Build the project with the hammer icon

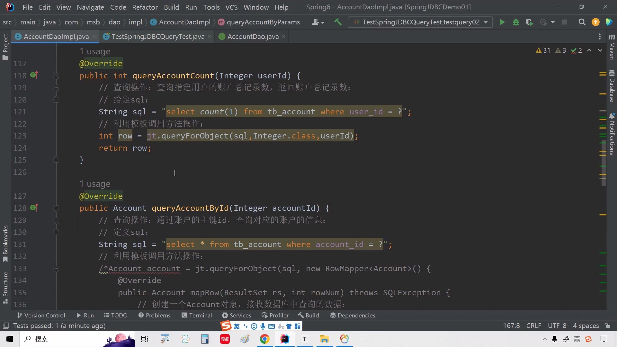pyautogui.click(x=338, y=22)
